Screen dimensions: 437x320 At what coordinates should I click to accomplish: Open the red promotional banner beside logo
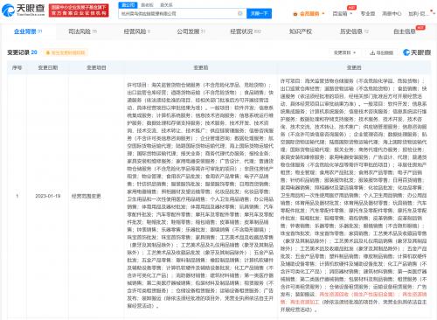coord(79,10)
